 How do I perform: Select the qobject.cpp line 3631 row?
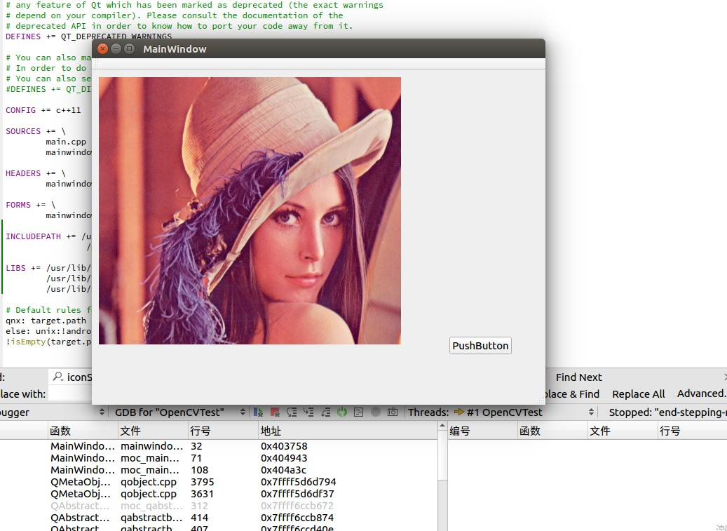[x=218, y=494]
